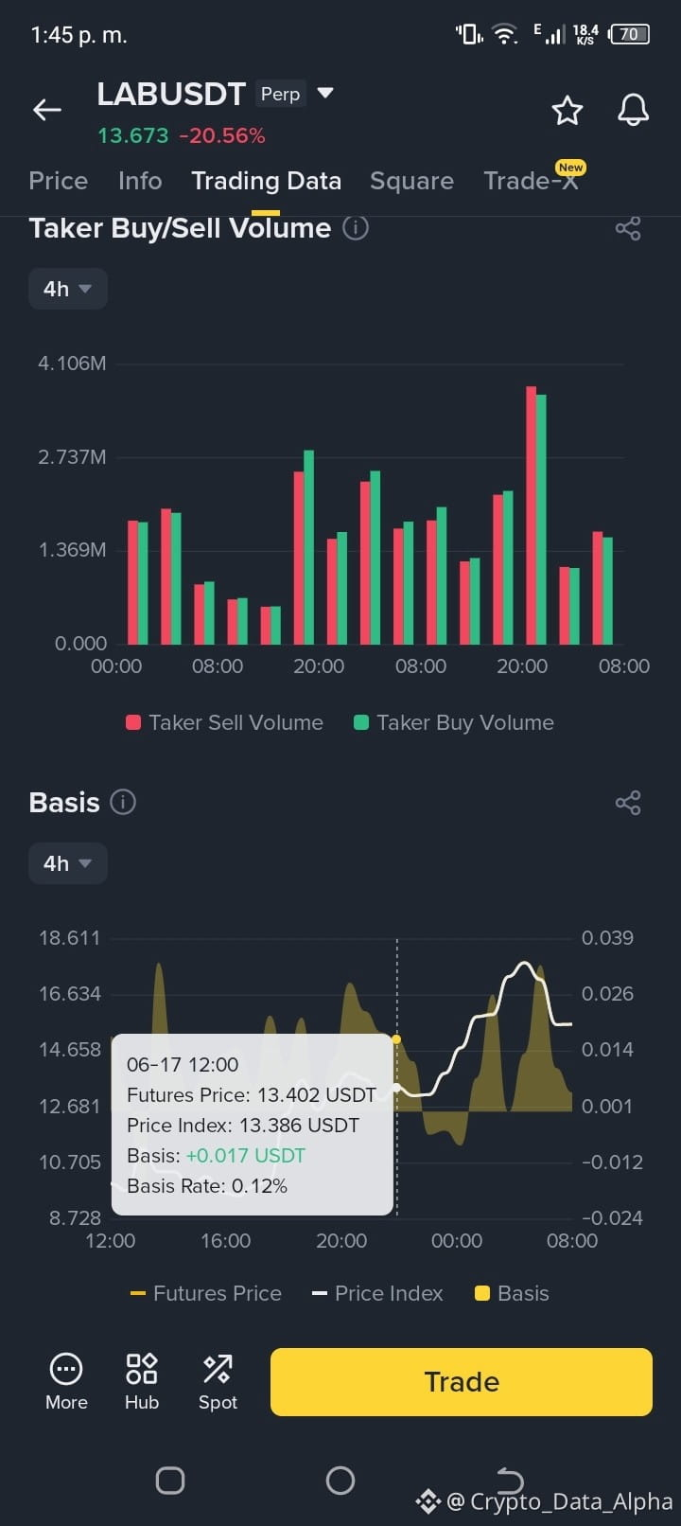Open the LABUSDT pair selector dropdown arrow
The width and height of the screenshot is (681, 1526).
[325, 93]
